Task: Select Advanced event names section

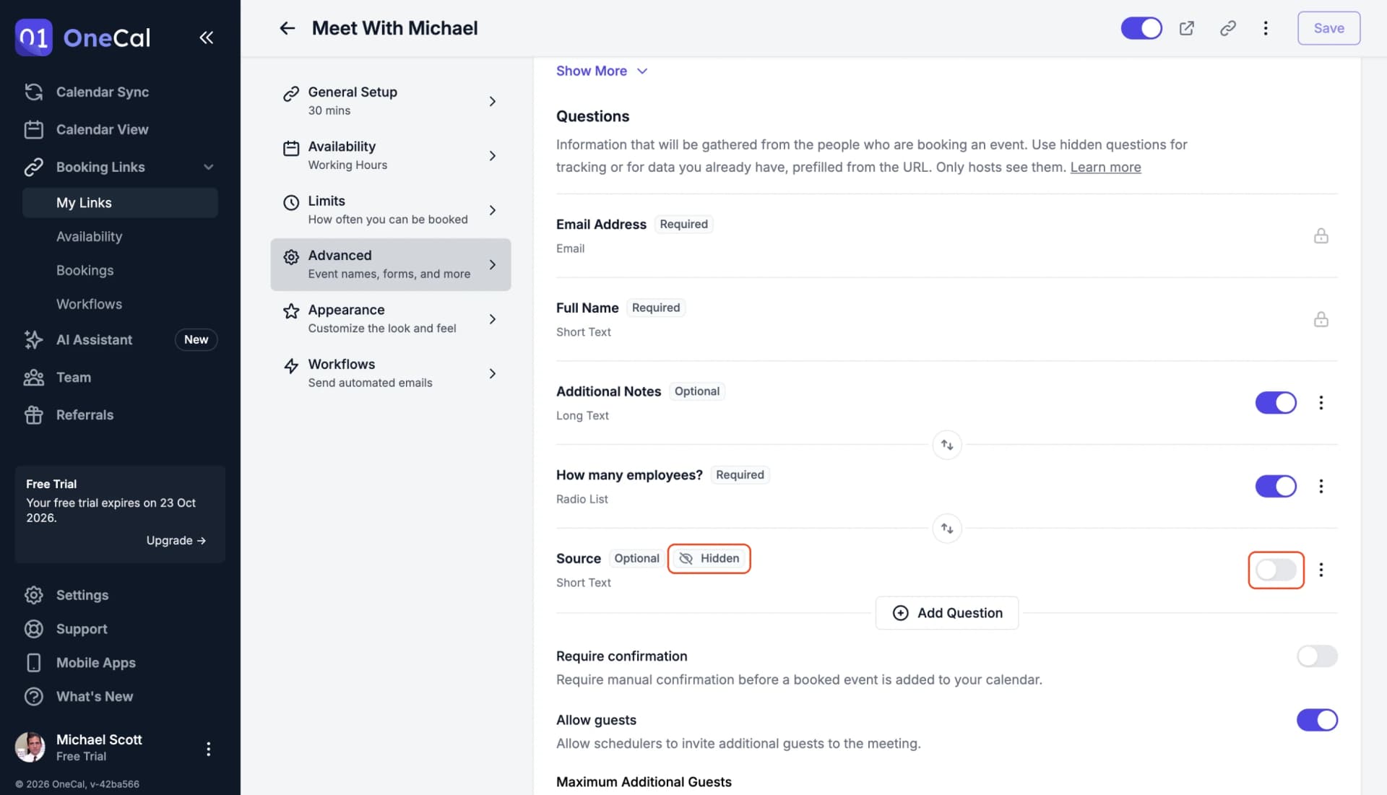Action: 390,265
